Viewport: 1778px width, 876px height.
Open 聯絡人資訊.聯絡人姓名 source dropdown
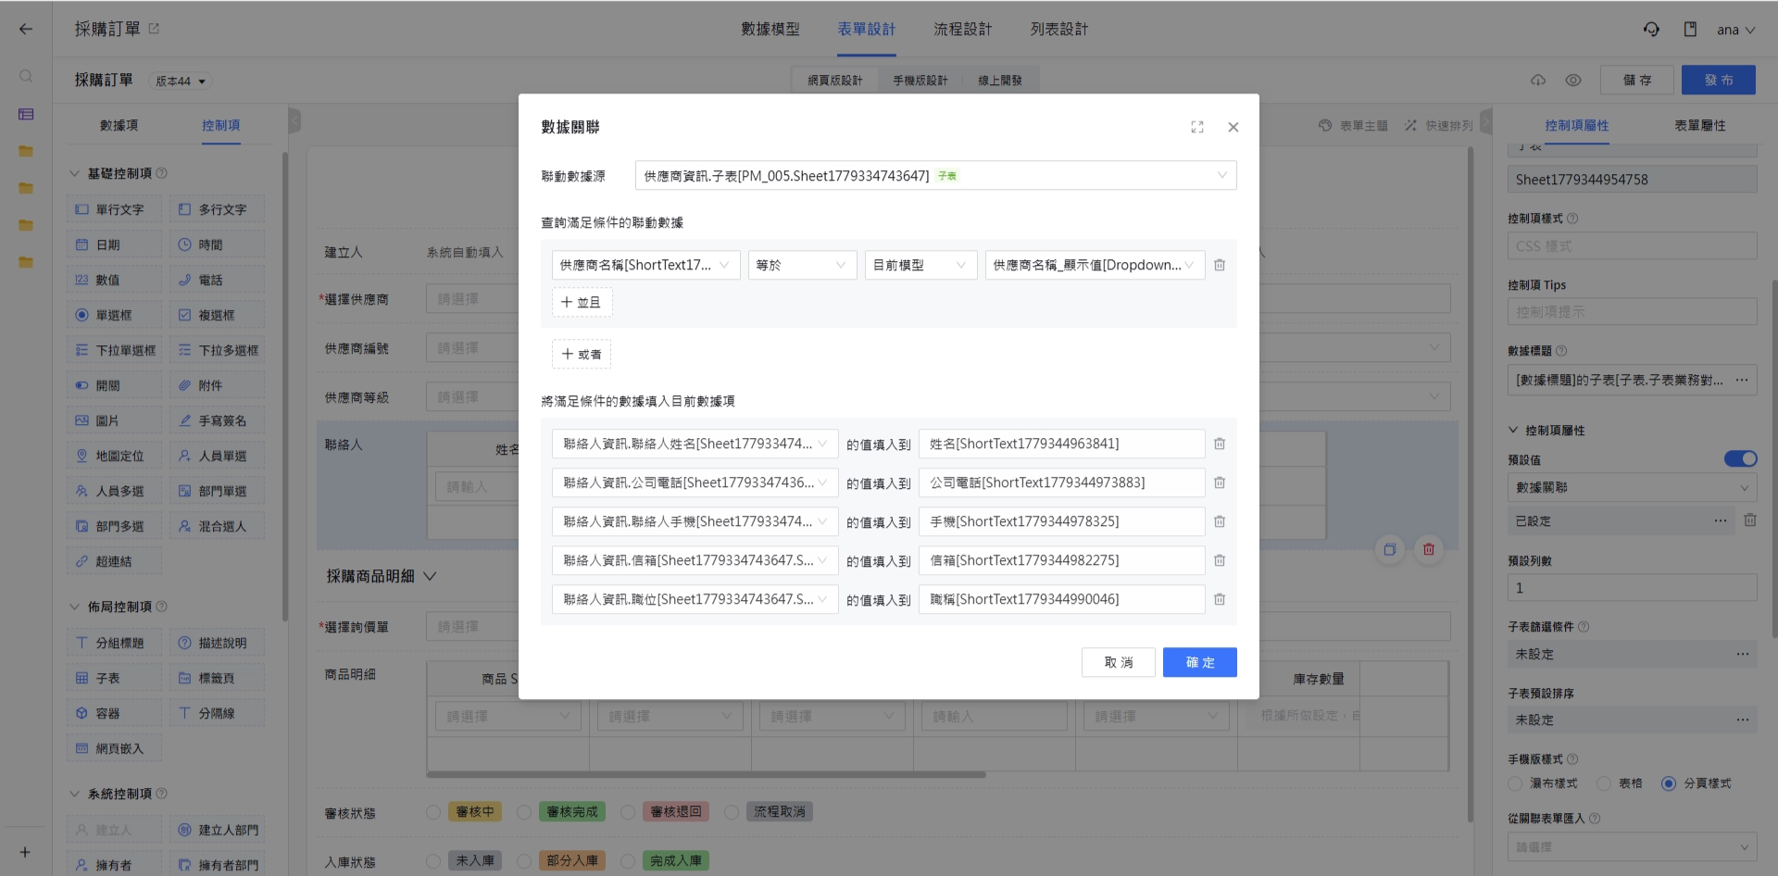(695, 444)
